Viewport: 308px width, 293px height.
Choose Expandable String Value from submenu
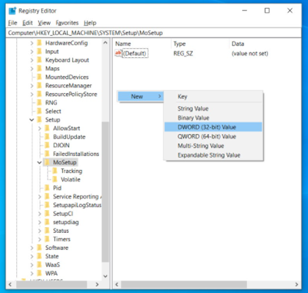coord(213,155)
